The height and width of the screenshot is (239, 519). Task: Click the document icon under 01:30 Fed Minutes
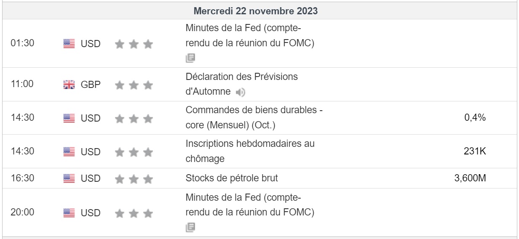click(x=190, y=58)
